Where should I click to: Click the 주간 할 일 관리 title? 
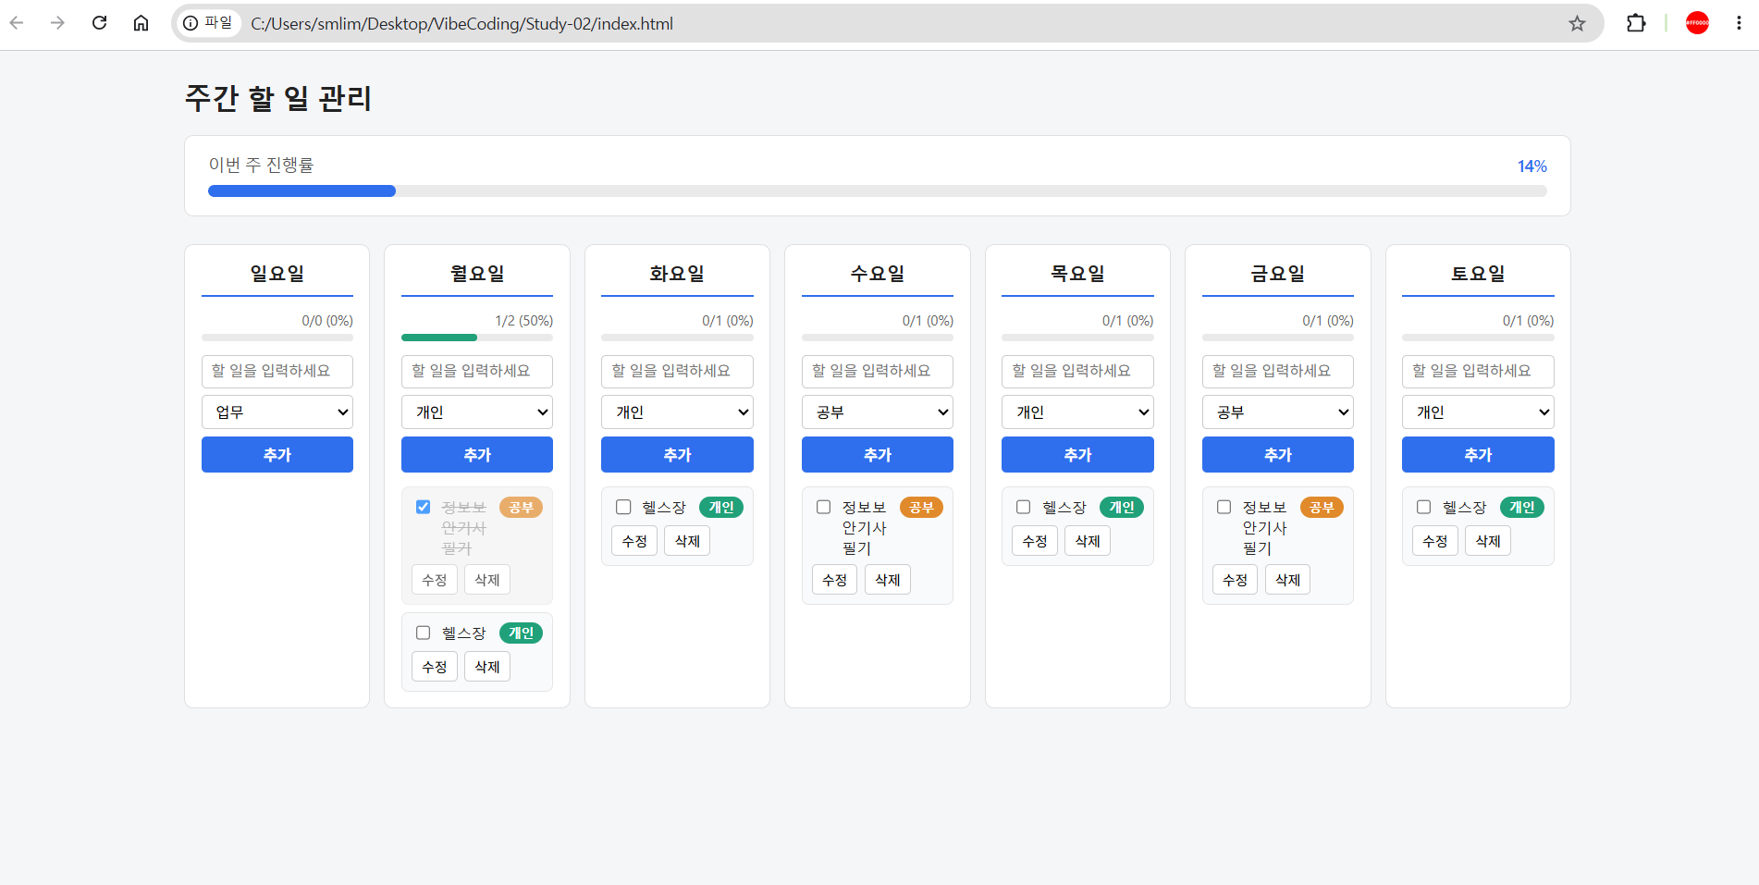278,98
